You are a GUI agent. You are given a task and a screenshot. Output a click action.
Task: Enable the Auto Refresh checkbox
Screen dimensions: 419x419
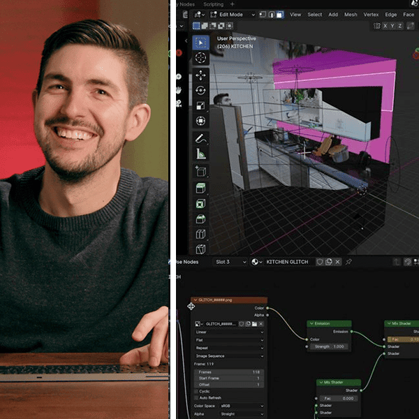tap(196, 397)
